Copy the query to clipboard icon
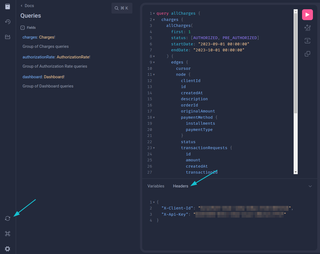The height and width of the screenshot is (254, 320). [307, 54]
